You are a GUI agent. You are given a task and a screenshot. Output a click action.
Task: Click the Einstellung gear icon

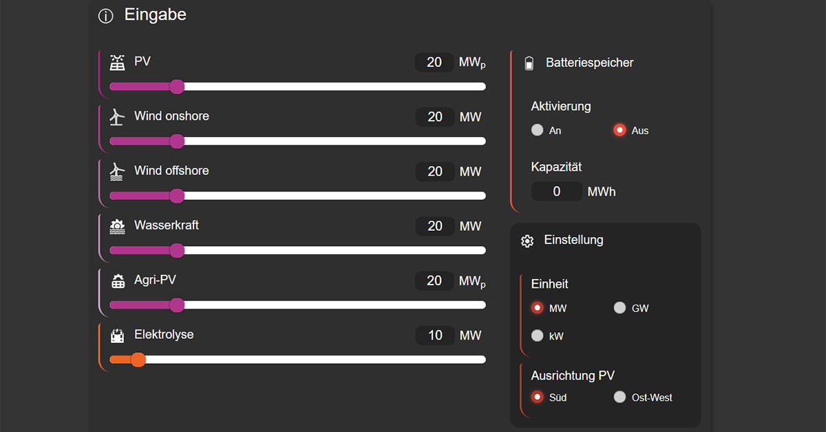point(527,240)
